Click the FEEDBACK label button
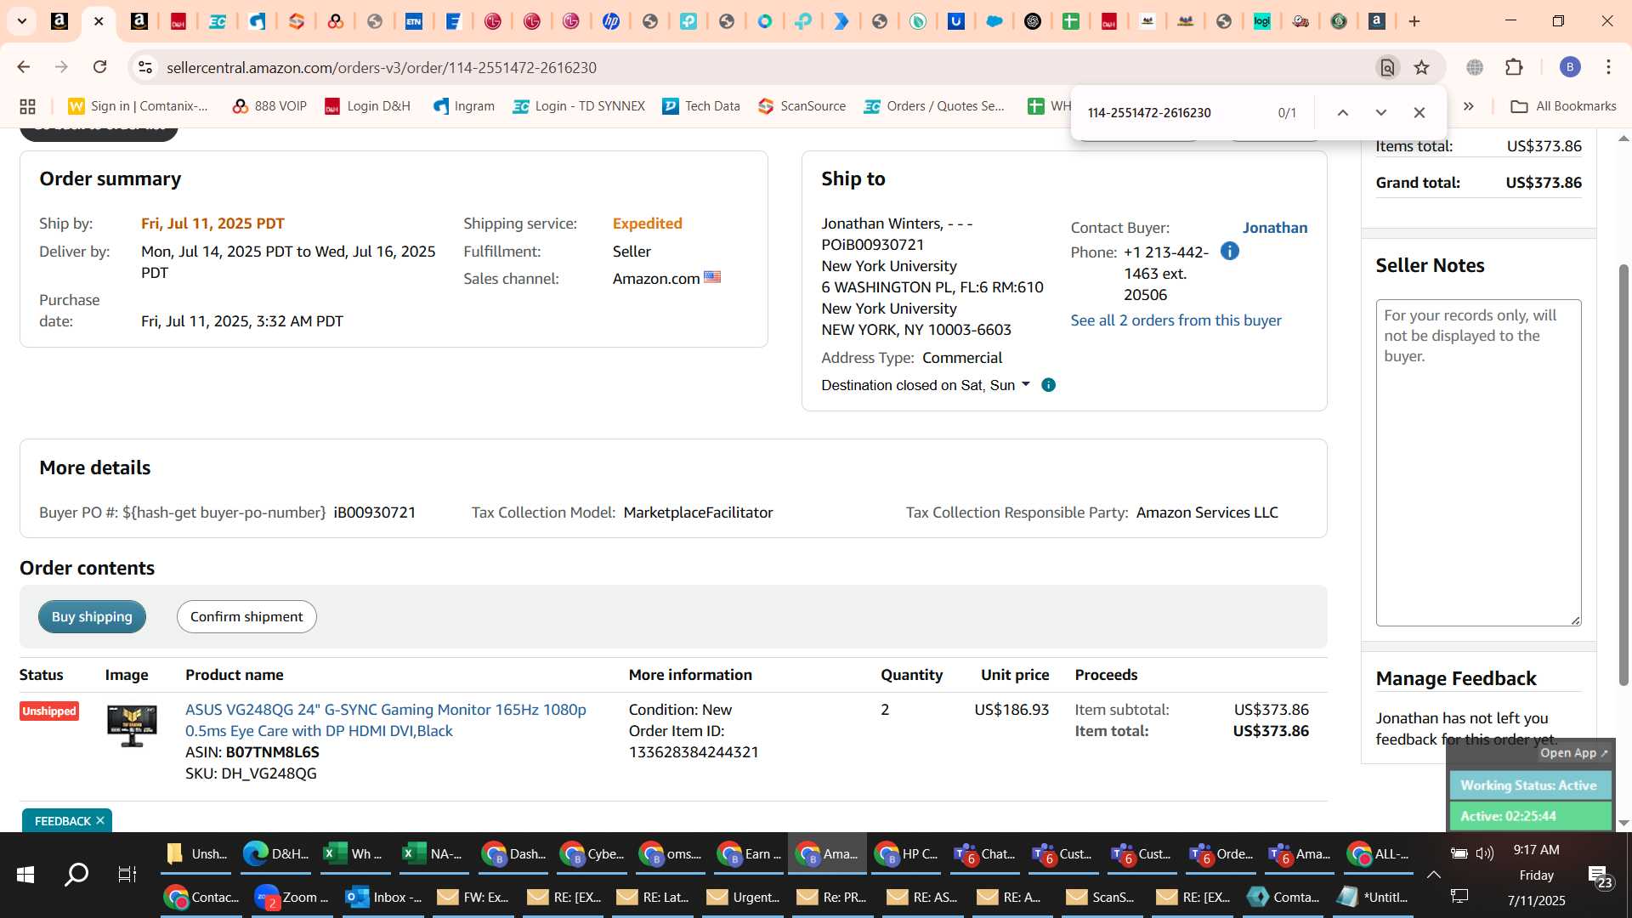The height and width of the screenshot is (918, 1632). click(x=62, y=821)
